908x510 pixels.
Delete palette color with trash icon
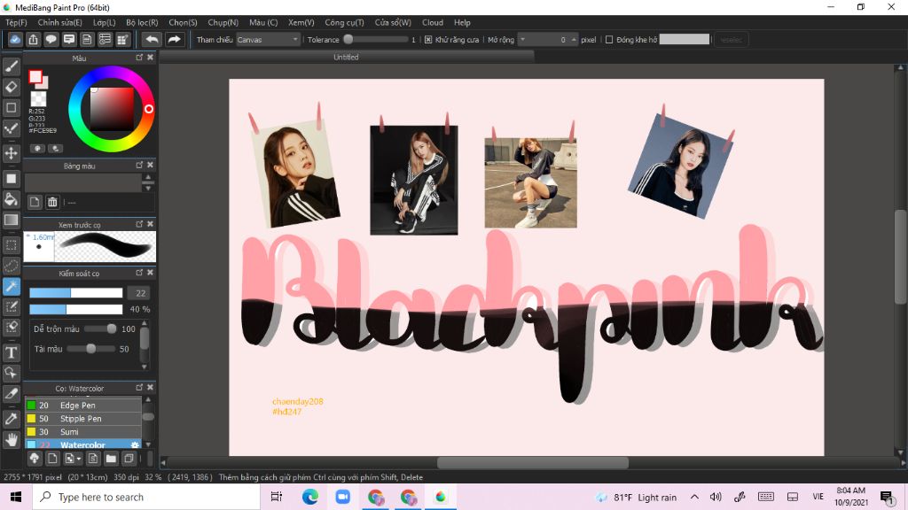click(x=52, y=202)
